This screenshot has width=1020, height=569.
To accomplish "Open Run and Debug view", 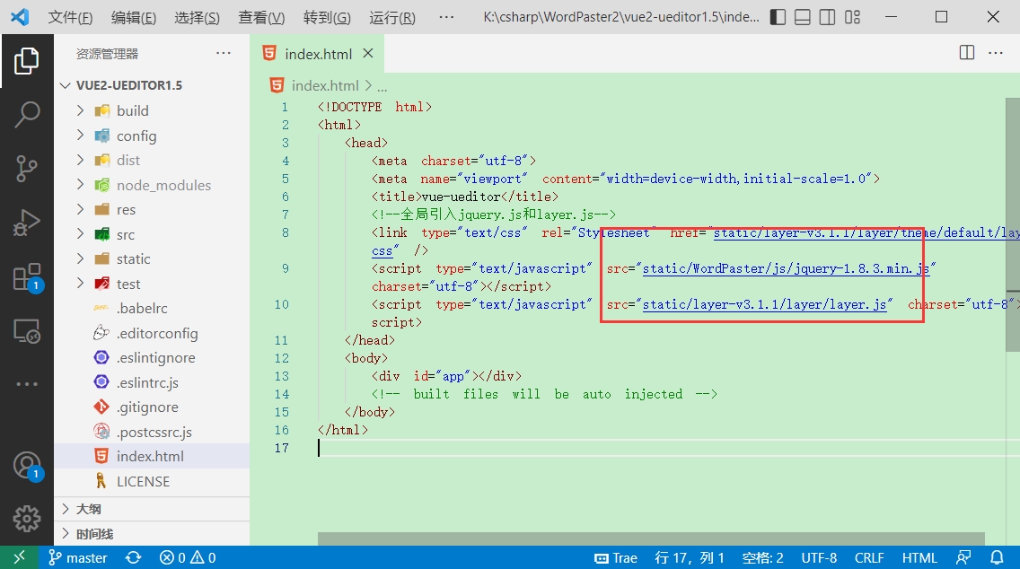I will click(x=27, y=223).
